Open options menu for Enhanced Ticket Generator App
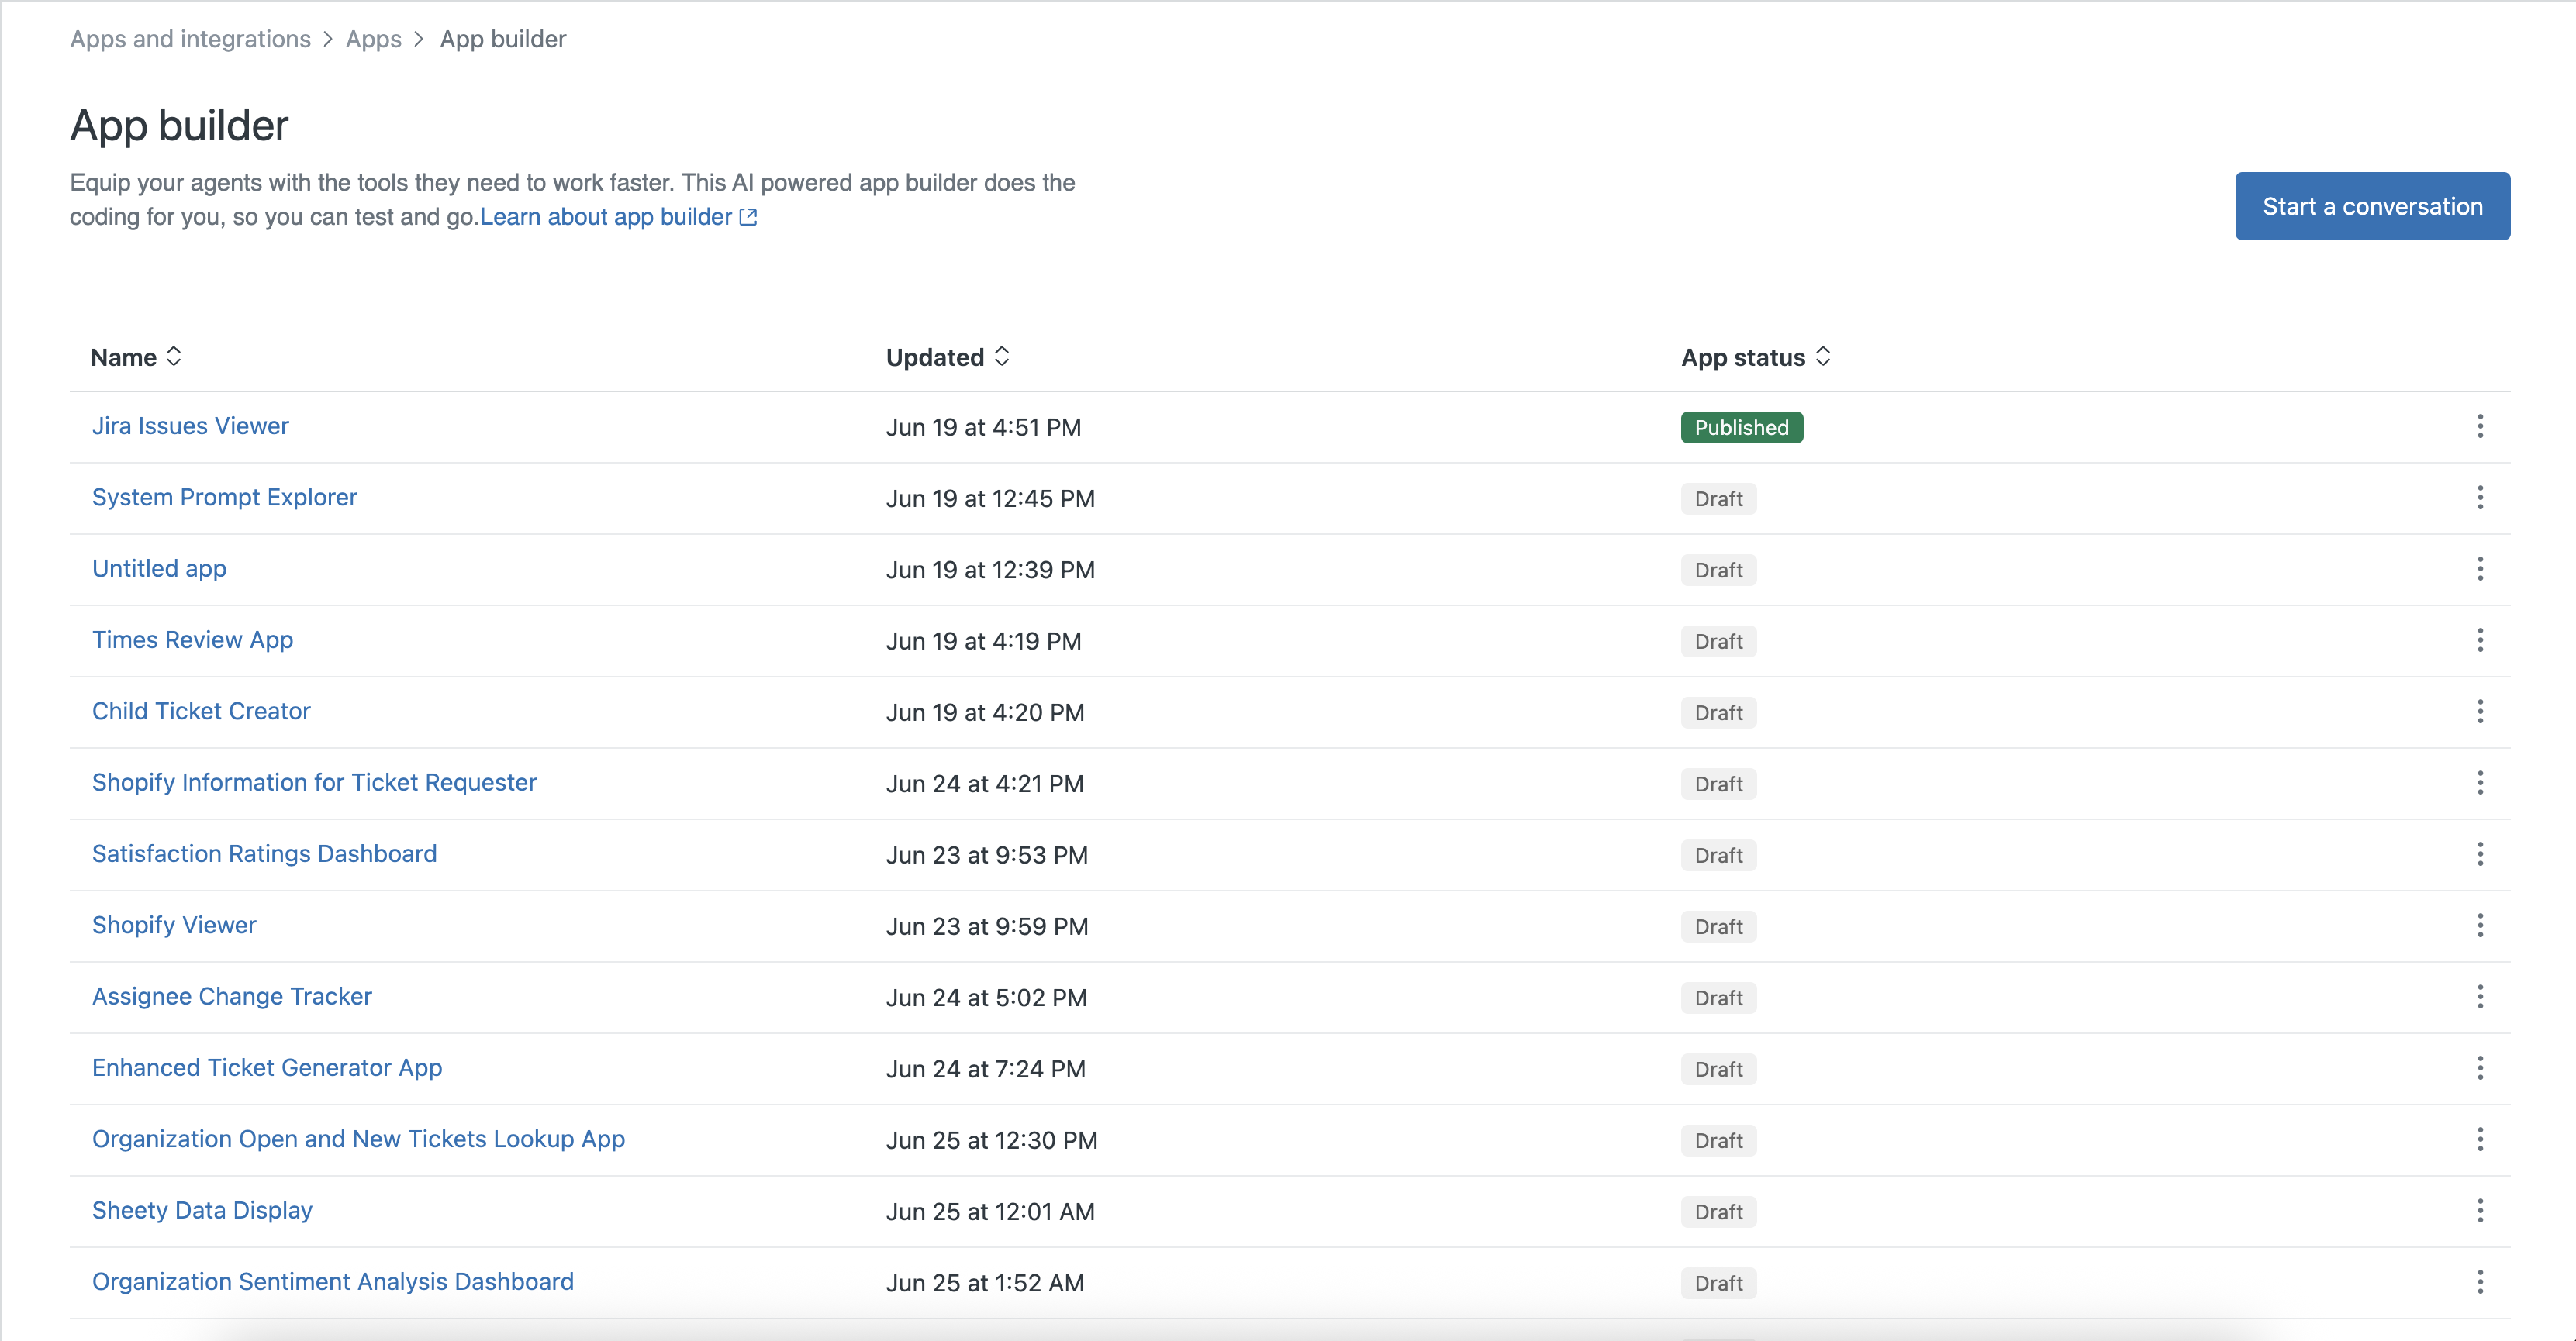 click(2480, 1068)
